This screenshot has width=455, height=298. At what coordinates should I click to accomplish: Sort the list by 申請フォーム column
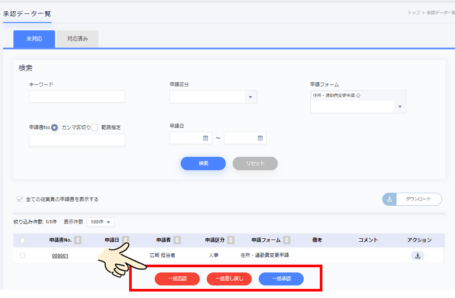286,240
